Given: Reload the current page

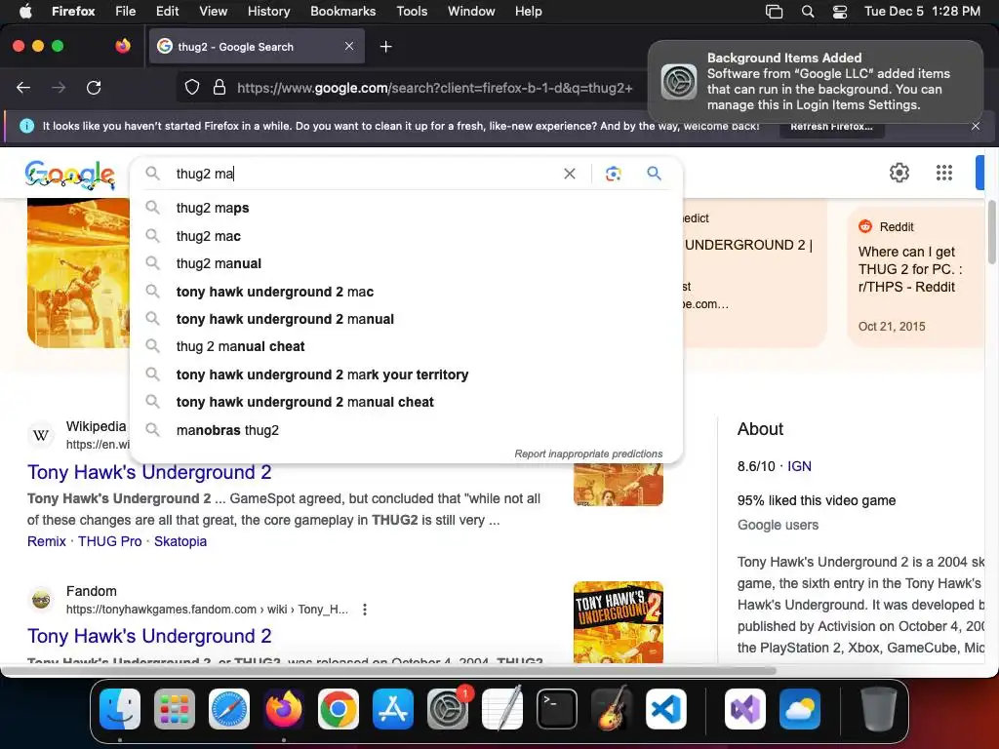Looking at the screenshot, I should point(94,87).
